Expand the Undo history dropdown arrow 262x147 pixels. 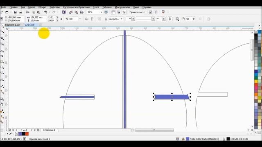tap(49, 12)
